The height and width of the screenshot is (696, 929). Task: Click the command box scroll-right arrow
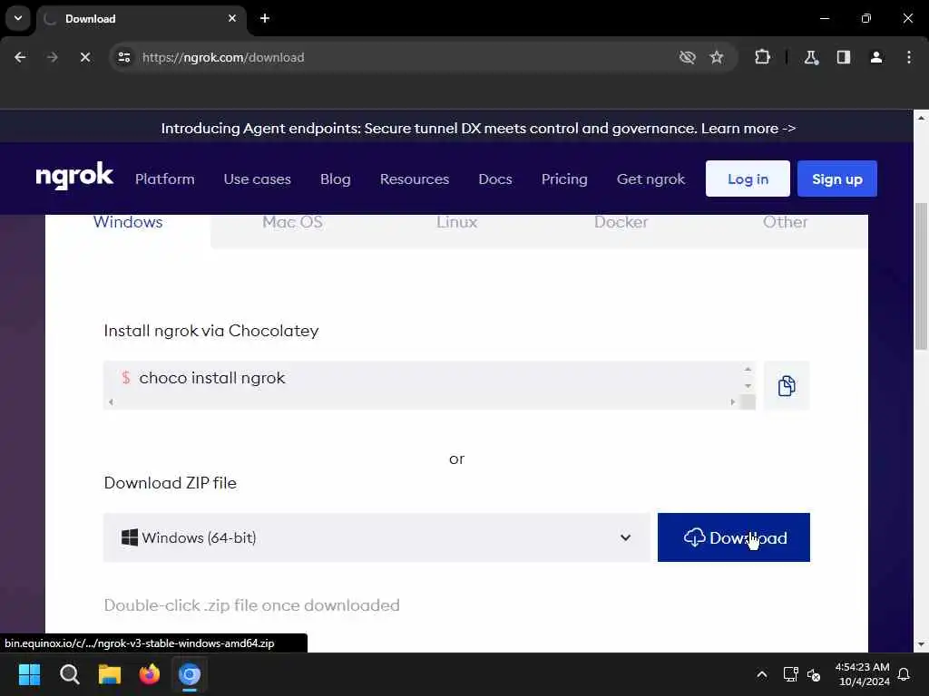[733, 401]
